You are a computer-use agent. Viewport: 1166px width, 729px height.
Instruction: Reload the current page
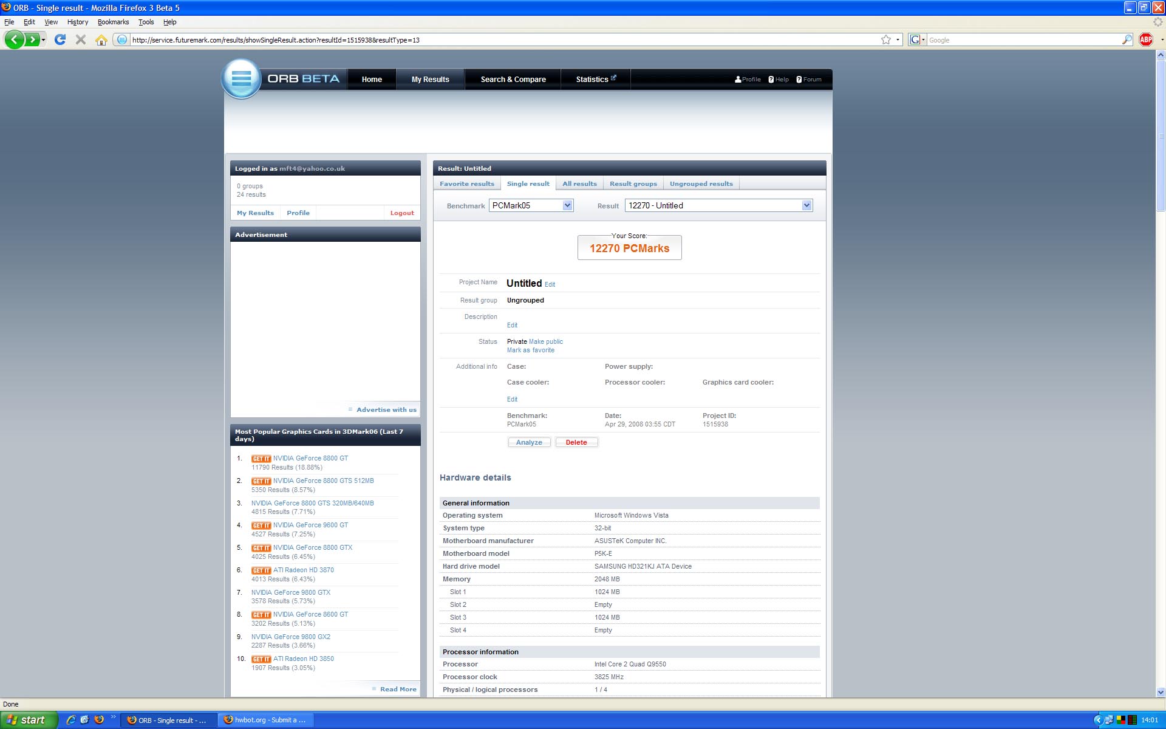60,40
